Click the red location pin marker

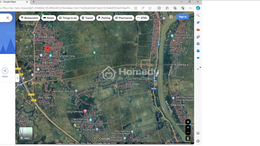(48, 49)
